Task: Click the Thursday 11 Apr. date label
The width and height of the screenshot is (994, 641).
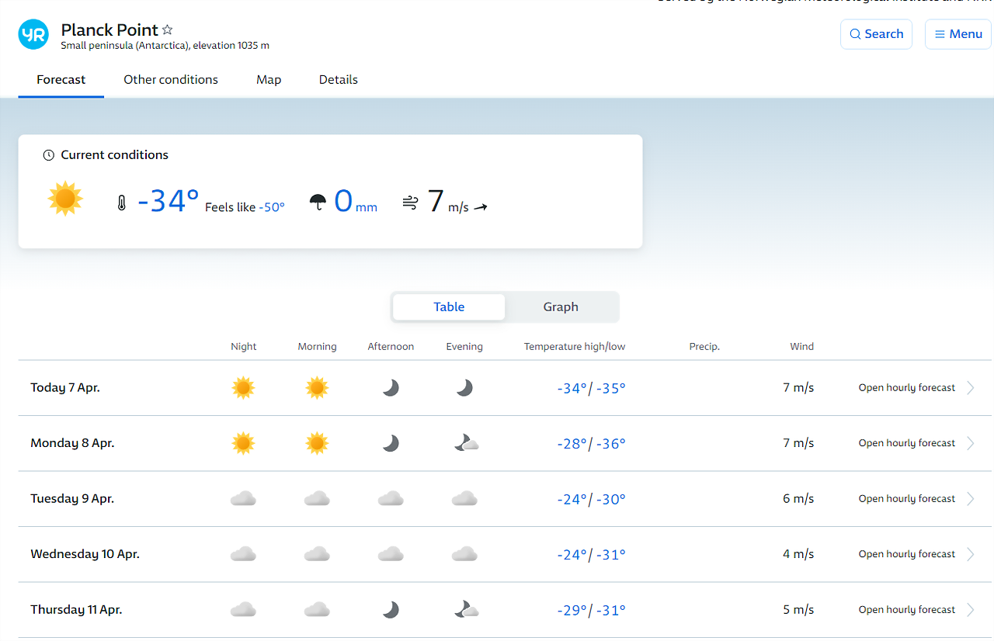Action: 76,610
